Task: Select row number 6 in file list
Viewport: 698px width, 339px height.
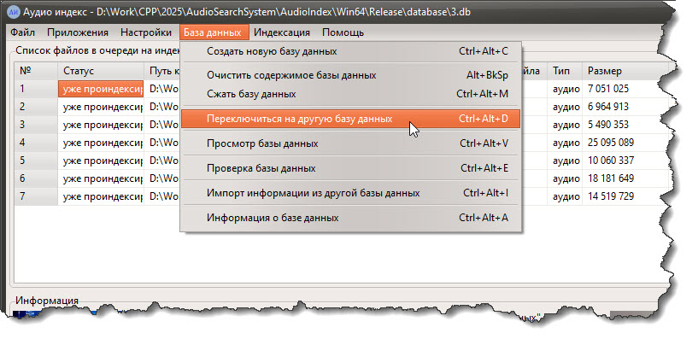Action: [36, 178]
